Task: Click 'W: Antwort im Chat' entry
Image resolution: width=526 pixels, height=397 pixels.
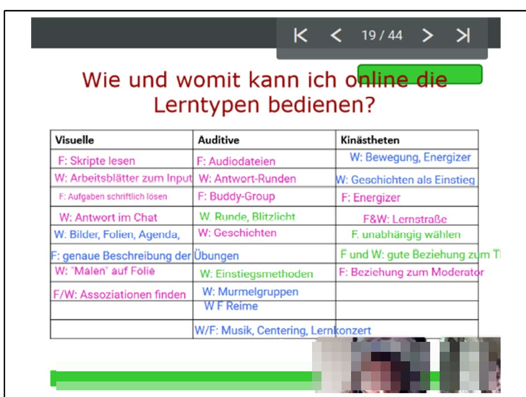Action: click(x=108, y=217)
